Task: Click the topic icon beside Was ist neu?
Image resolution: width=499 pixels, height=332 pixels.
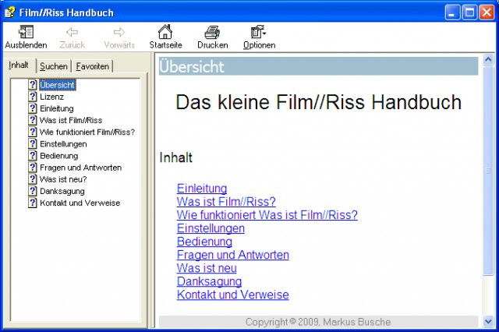Action: pos(33,179)
